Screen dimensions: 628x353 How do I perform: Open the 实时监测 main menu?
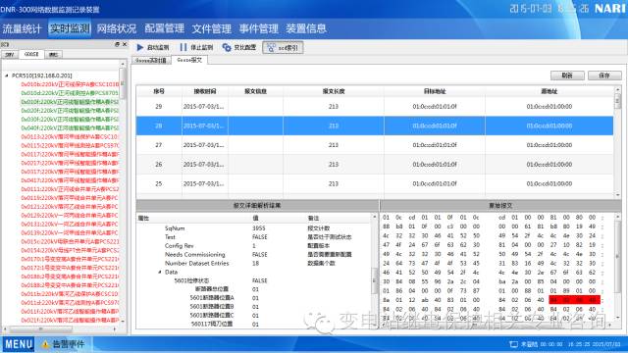70,28
